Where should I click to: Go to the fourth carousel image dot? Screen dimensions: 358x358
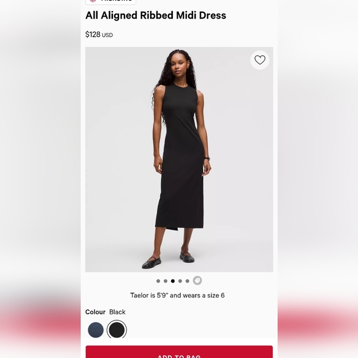point(180,281)
